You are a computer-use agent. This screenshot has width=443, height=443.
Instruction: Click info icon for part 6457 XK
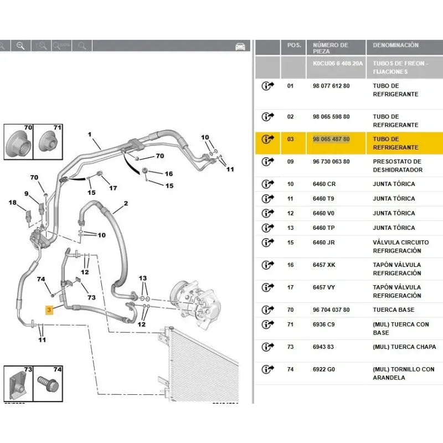(x=267, y=265)
